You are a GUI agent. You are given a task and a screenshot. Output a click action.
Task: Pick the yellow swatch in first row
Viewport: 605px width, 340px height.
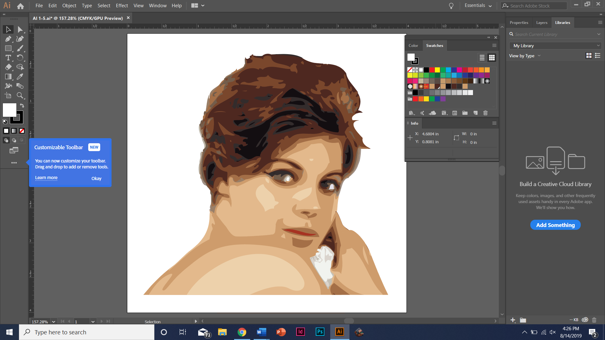coord(437,70)
